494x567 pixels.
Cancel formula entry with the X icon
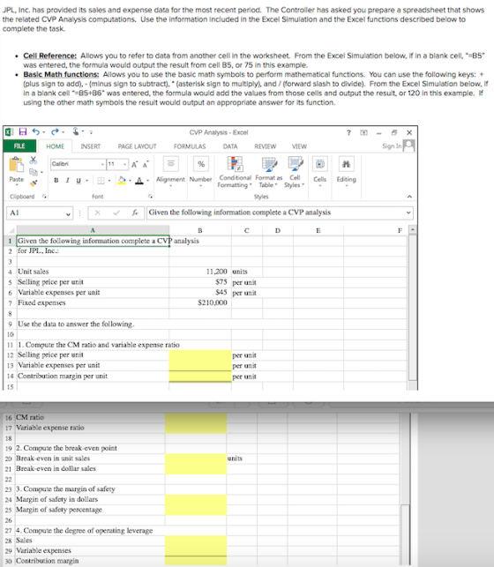click(97, 213)
